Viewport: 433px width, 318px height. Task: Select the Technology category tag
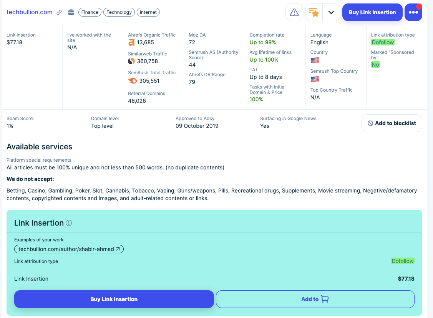pyautogui.click(x=119, y=12)
